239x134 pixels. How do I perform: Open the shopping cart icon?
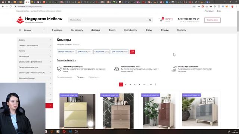click(161, 20)
